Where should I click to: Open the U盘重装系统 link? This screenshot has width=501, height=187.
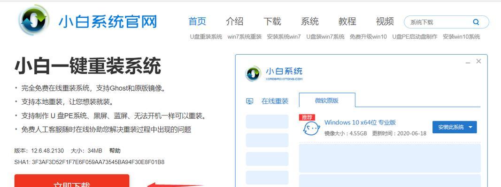(206, 36)
